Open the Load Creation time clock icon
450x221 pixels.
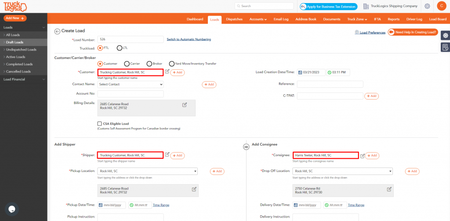[x=330, y=72]
